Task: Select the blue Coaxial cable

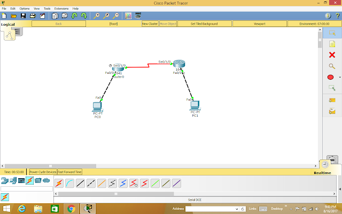Action: coord(123,183)
